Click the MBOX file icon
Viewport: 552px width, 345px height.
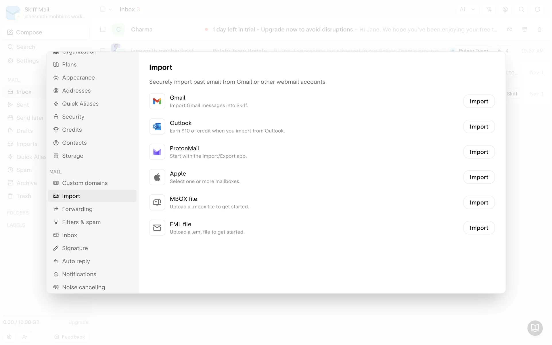point(157,202)
